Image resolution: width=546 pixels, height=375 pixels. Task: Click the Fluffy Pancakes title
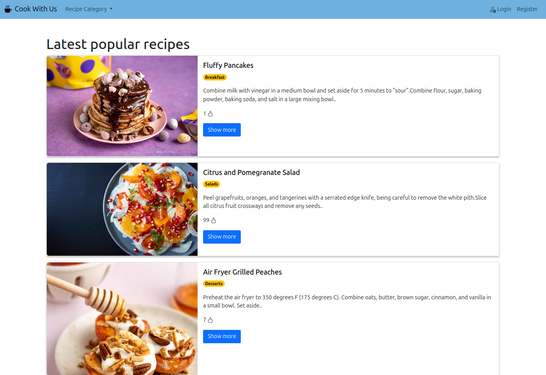tap(228, 66)
